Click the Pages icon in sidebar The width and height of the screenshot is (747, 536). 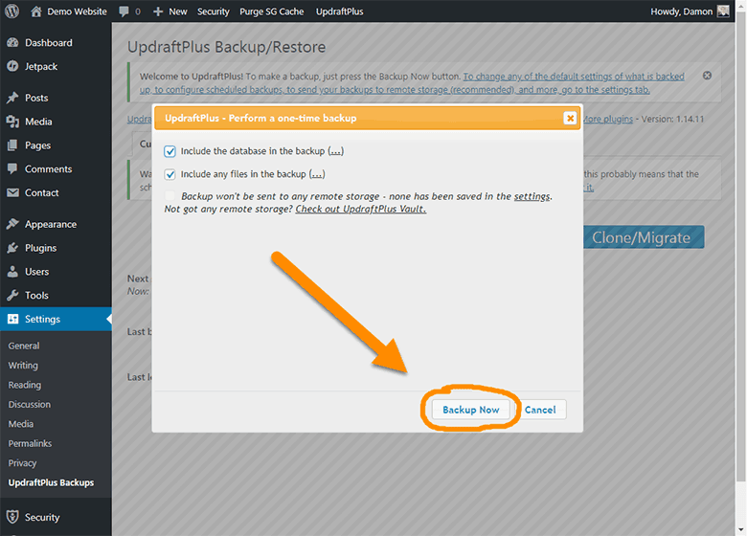pos(12,145)
